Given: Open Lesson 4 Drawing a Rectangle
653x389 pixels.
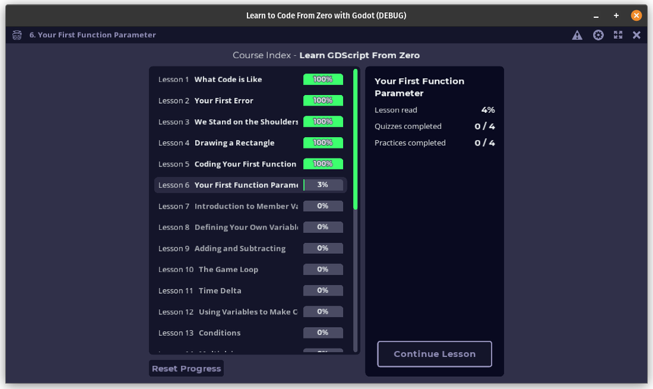Looking at the screenshot, I should (x=251, y=143).
